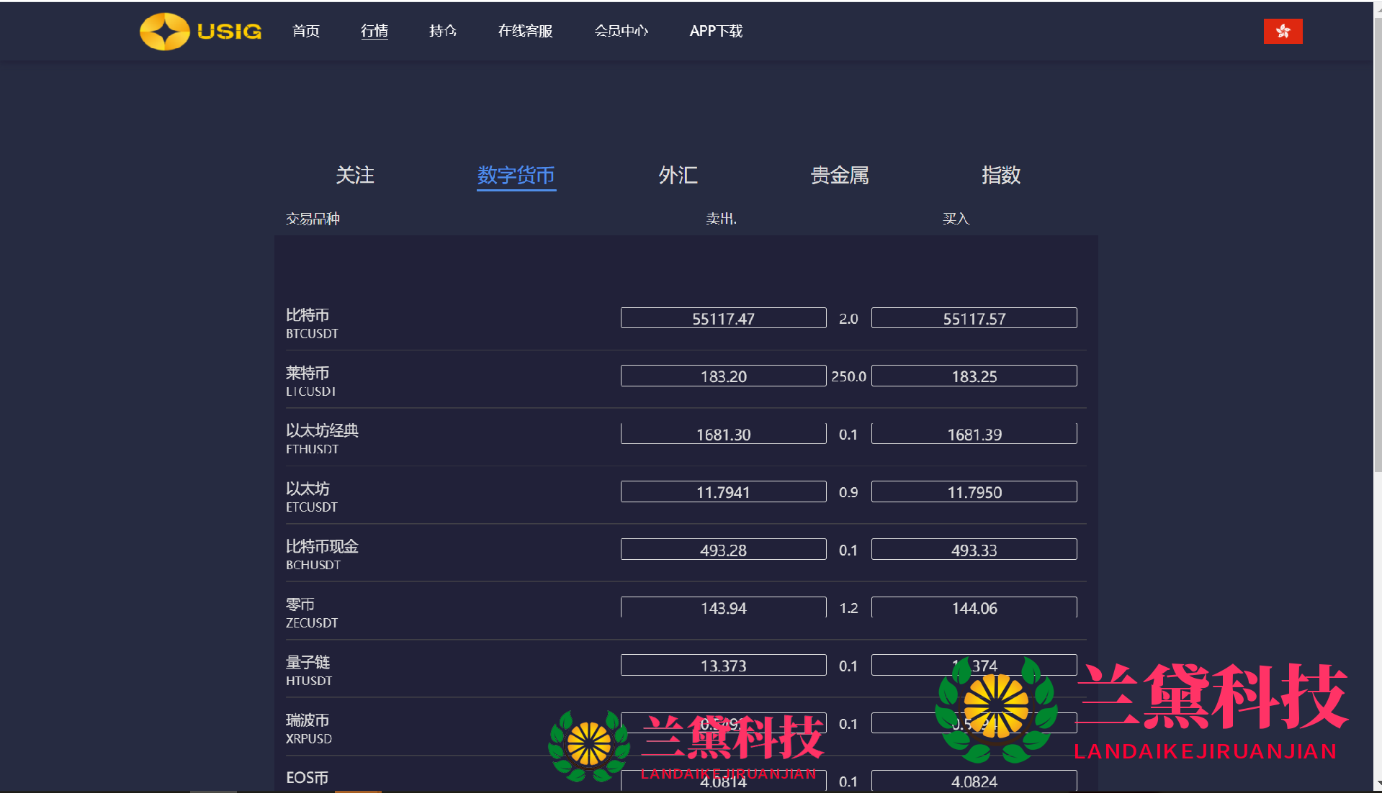Viewport: 1382px width, 793px height.
Task: Switch to the 关注 watchlist tab
Action: [x=354, y=175]
